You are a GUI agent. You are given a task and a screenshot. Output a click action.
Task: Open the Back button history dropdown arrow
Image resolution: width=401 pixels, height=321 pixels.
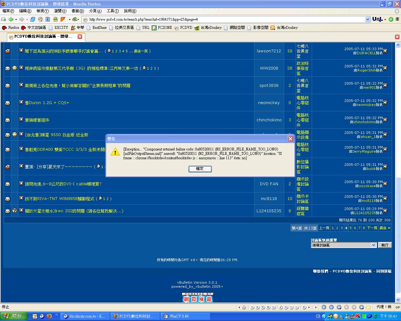click(x=16, y=19)
